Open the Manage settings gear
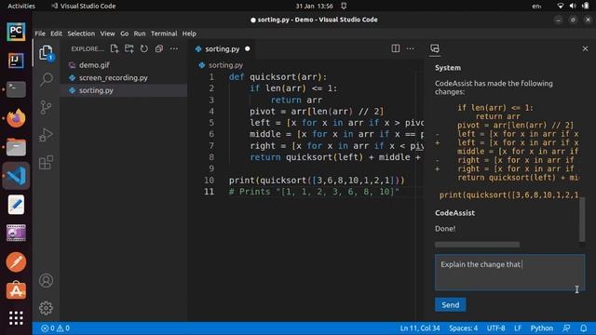The image size is (596, 335). tap(46, 308)
